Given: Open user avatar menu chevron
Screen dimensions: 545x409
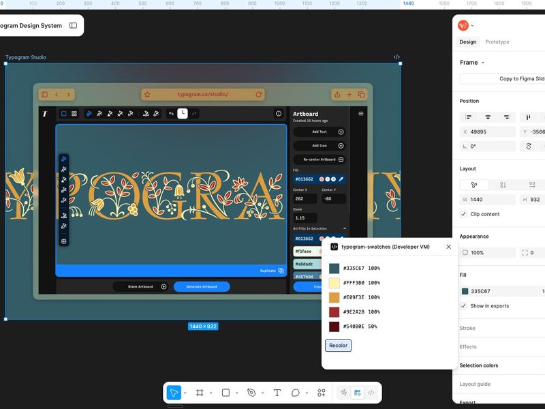Looking at the screenshot, I should pos(472,25).
